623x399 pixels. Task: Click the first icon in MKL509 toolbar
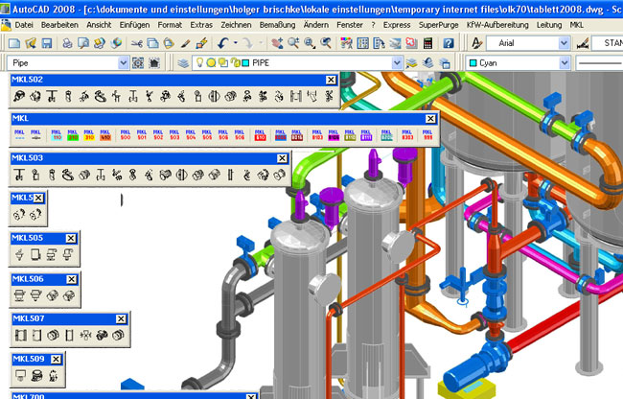20,375
